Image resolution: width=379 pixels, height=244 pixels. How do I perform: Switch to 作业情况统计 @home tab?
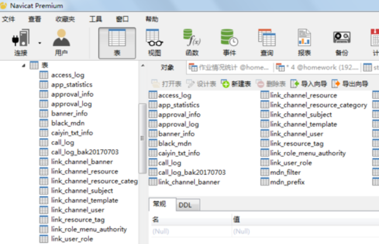229,67
